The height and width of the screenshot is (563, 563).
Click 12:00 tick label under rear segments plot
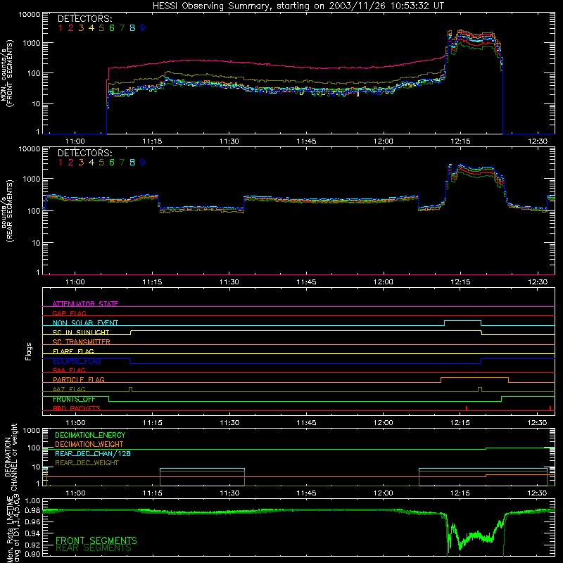tap(383, 282)
